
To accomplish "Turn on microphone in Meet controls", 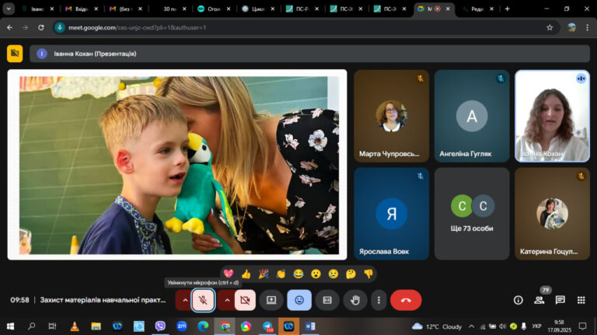I will tap(203, 300).
